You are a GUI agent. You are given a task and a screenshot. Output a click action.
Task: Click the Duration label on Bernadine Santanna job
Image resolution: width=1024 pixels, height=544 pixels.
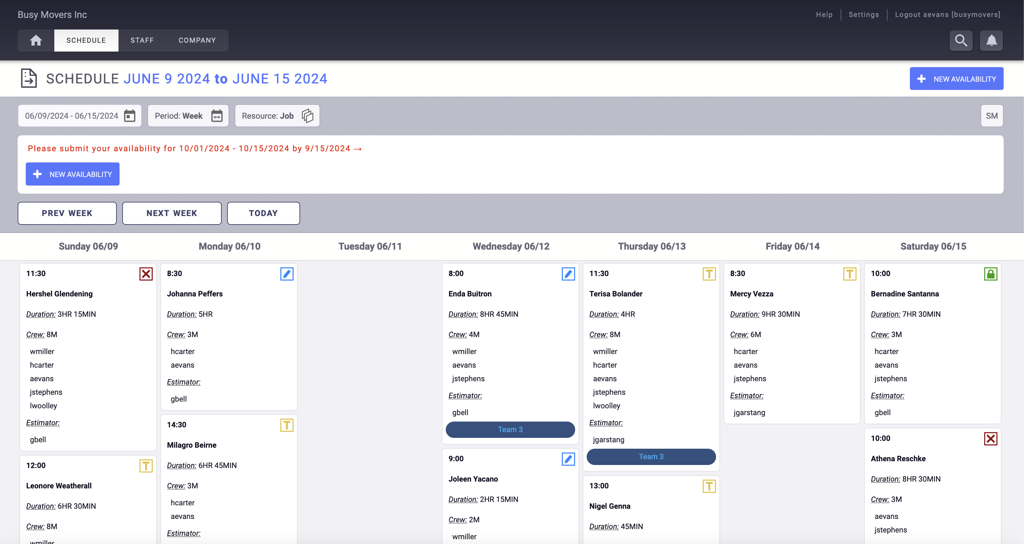point(885,314)
